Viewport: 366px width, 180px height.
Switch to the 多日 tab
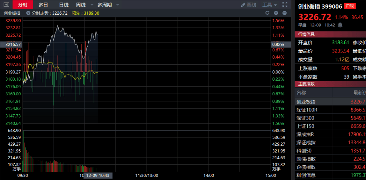point(43,5)
